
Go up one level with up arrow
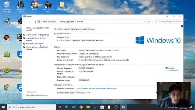(x=35, y=22)
